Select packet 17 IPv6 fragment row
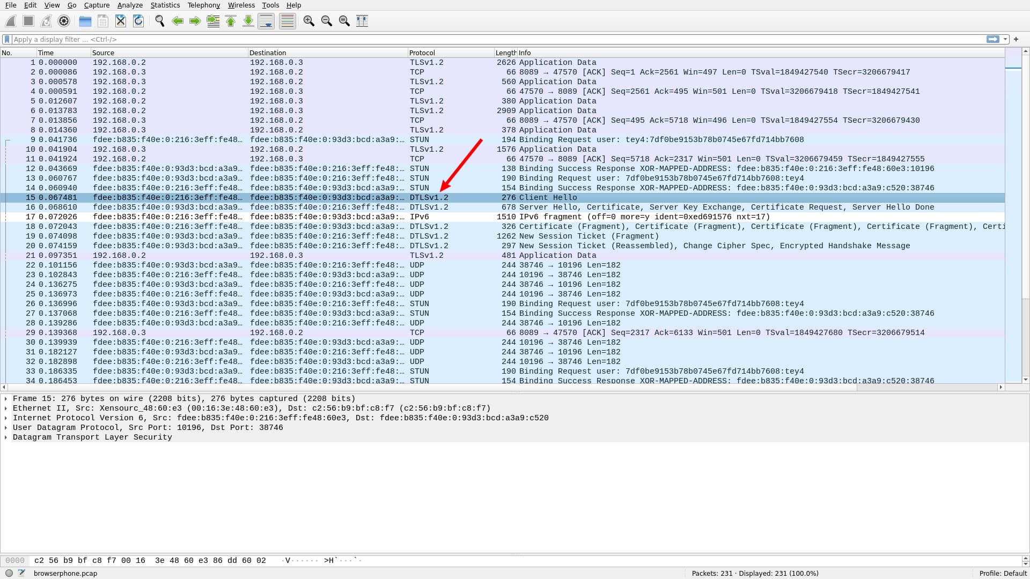The width and height of the screenshot is (1030, 579). coord(502,217)
